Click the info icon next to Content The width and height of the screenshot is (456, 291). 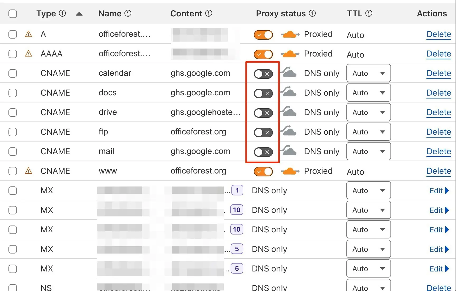[209, 13]
